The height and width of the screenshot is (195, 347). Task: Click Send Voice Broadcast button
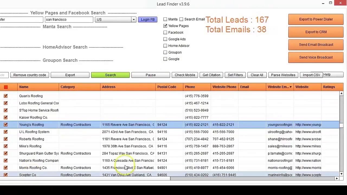[316, 57]
